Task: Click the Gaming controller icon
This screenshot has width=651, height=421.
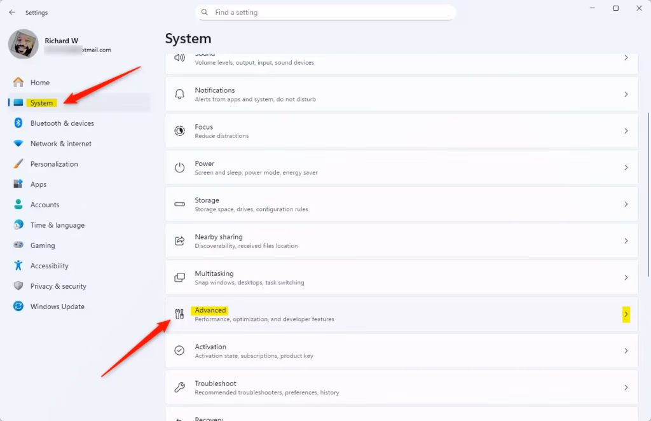Action: (18, 245)
